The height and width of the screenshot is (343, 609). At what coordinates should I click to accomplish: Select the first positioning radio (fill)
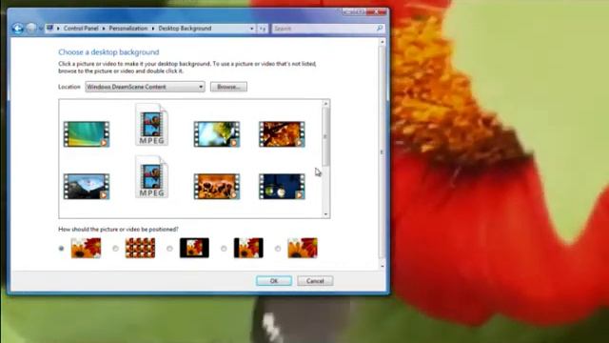click(x=61, y=248)
